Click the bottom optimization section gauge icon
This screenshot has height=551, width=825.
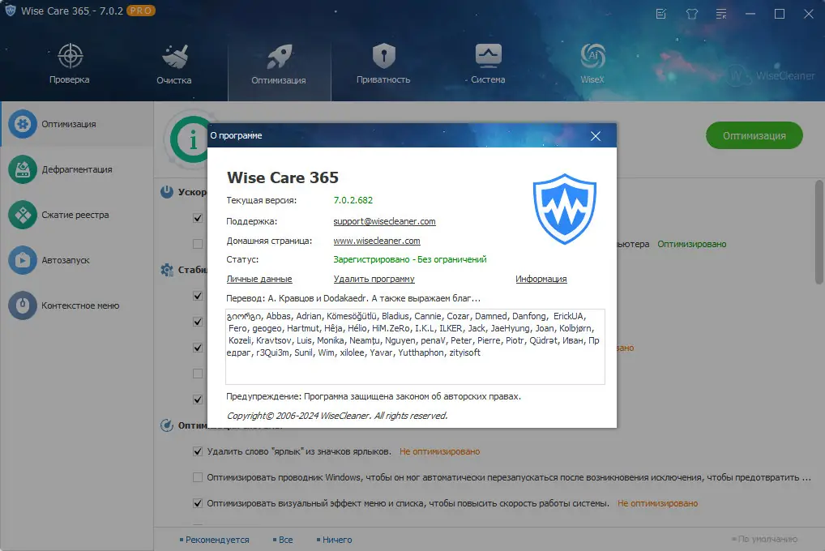[x=167, y=425]
